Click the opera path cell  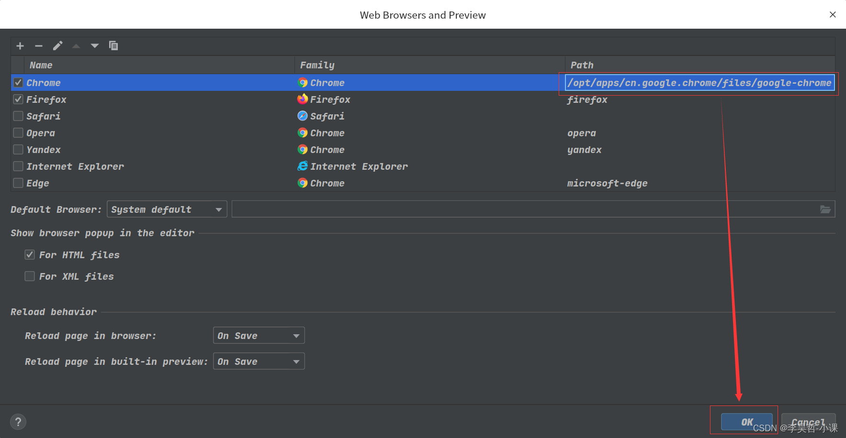coord(582,133)
